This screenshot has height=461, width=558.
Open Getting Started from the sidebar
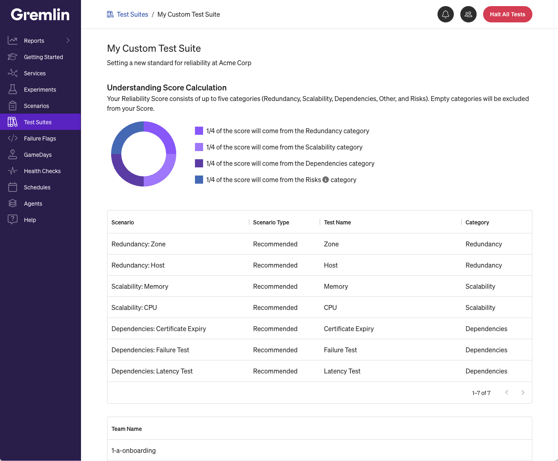43,57
